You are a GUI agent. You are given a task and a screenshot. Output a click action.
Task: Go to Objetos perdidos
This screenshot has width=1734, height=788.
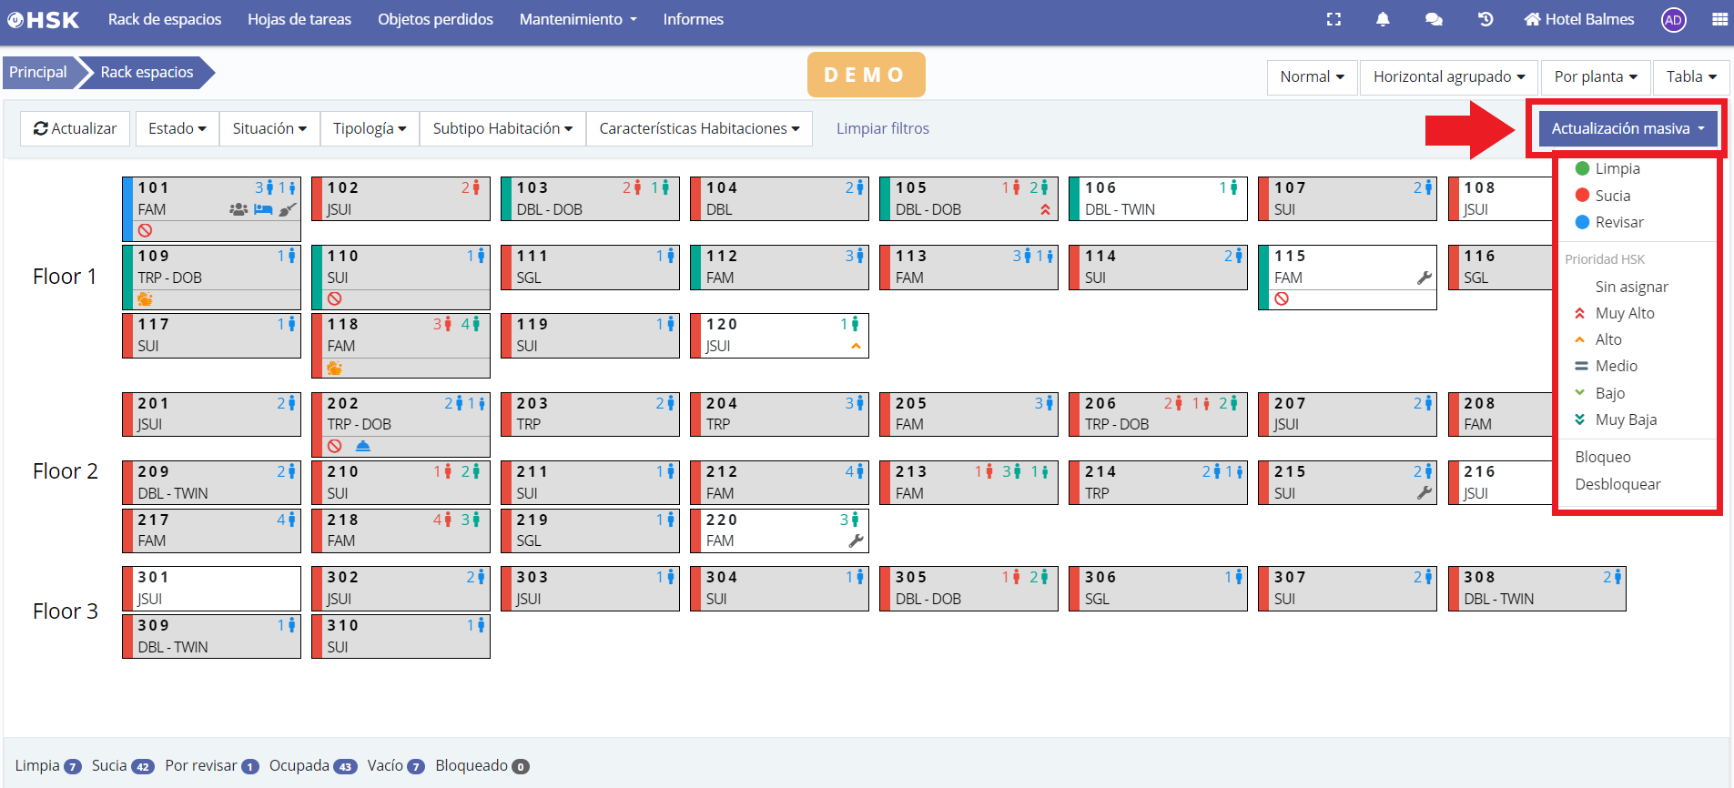tap(435, 19)
